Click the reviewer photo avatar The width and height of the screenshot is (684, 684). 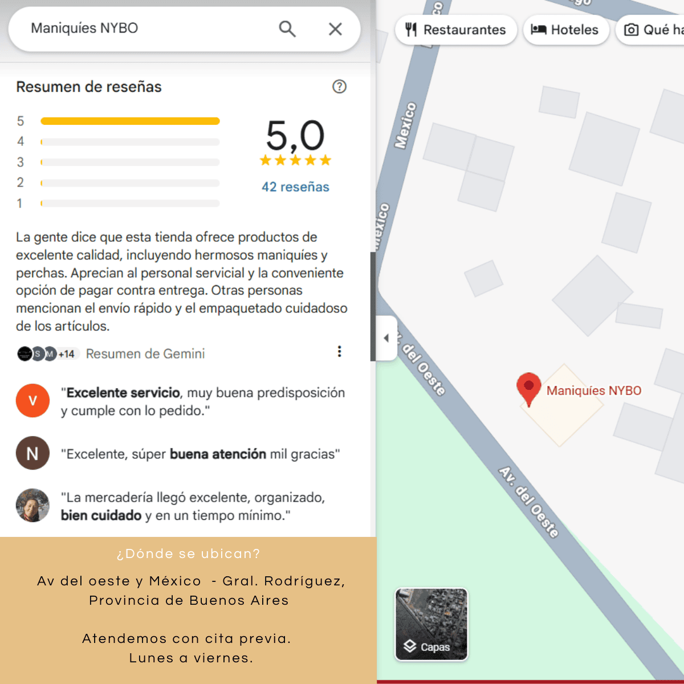[32, 506]
